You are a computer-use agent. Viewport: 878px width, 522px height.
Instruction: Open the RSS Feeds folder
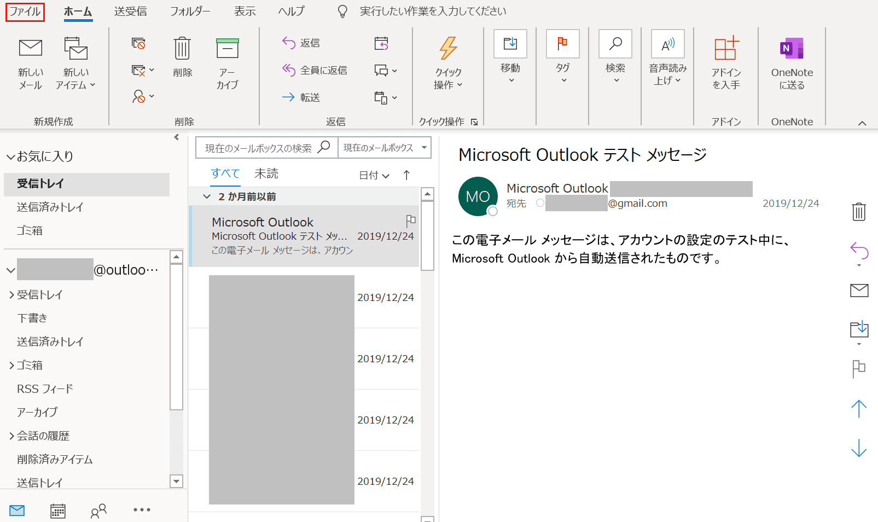click(45, 389)
